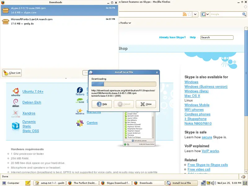This screenshot has height=186, width=248.
Task: Click the blue download box icon beside Dynamic
Action: (16, 126)
